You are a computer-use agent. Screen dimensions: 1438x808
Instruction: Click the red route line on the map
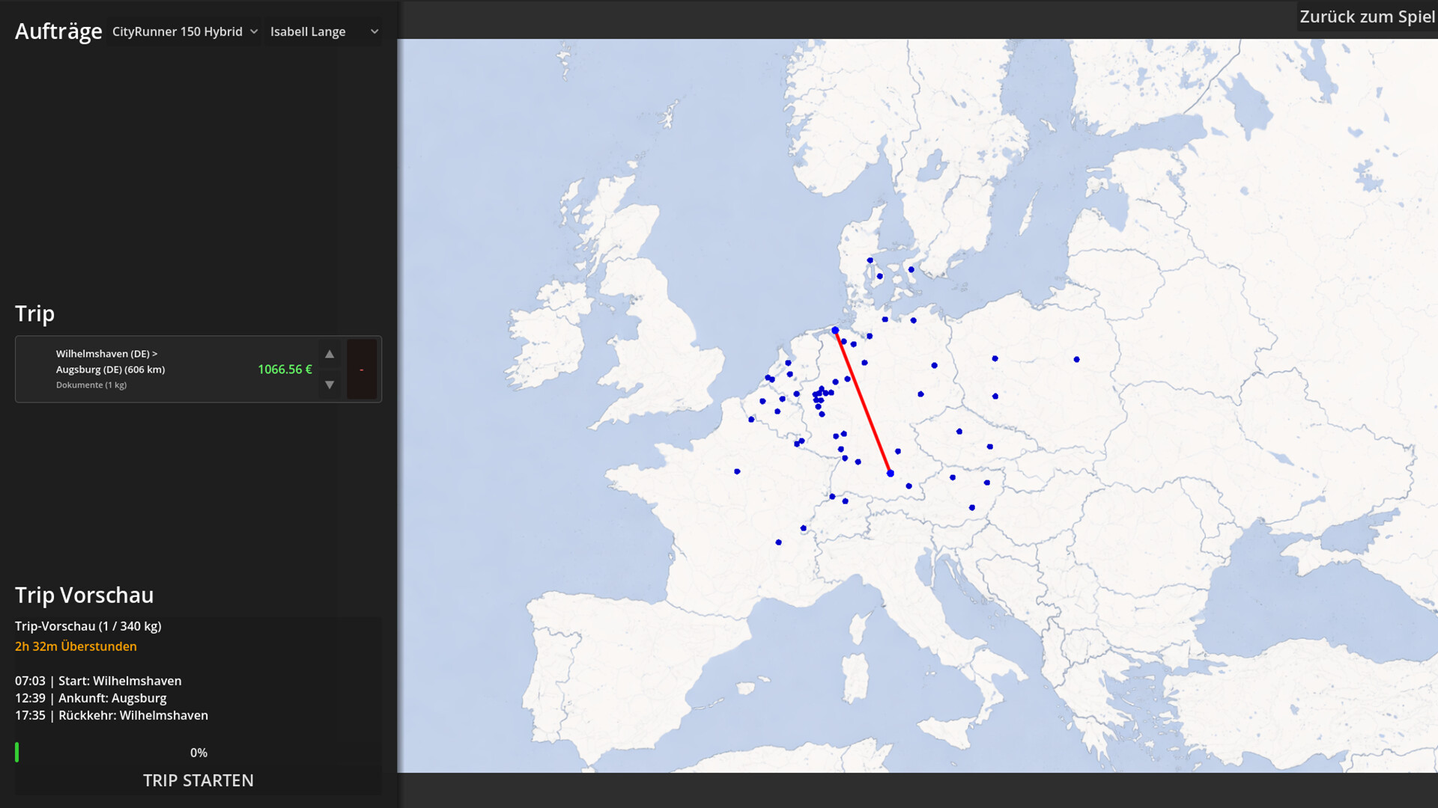tap(861, 400)
